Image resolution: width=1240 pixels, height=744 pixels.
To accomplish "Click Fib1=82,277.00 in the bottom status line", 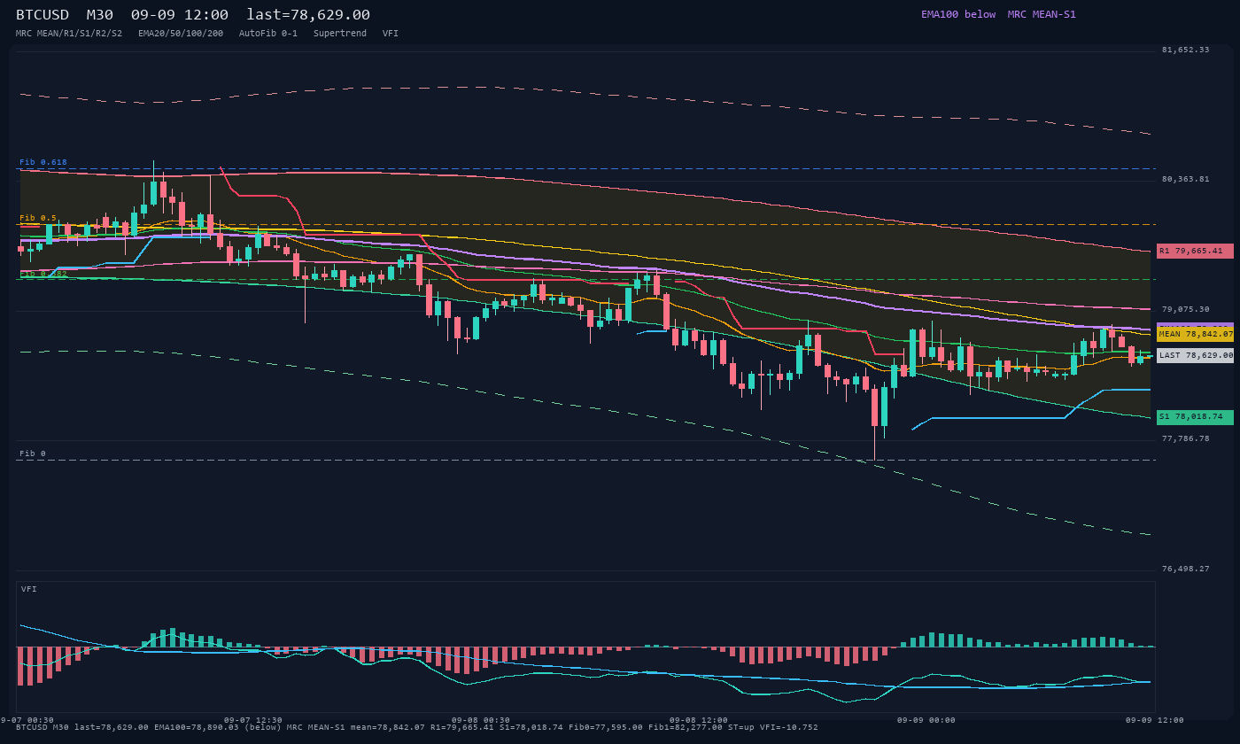I will pyautogui.click(x=686, y=727).
